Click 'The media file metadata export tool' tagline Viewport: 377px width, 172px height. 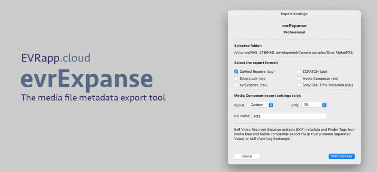pyautogui.click(x=93, y=98)
